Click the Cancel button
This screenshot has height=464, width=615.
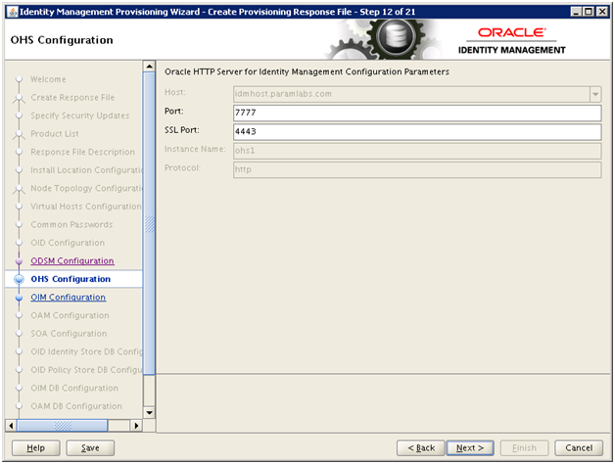point(579,448)
